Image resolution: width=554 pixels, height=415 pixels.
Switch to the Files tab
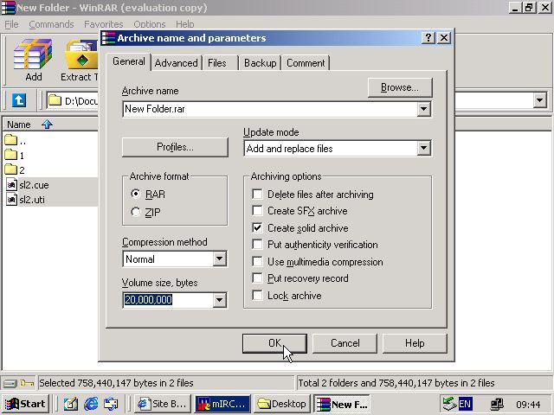217,63
